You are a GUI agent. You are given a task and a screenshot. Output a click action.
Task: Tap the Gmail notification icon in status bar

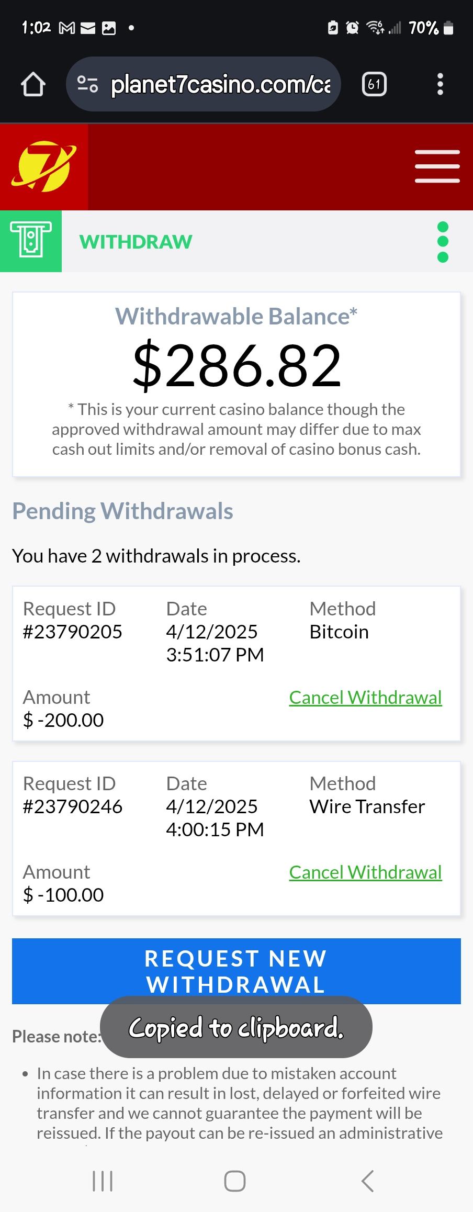(x=66, y=28)
